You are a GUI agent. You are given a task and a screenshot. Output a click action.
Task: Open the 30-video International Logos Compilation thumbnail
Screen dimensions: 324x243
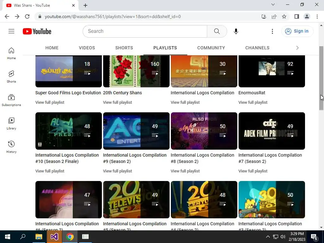[204, 71]
